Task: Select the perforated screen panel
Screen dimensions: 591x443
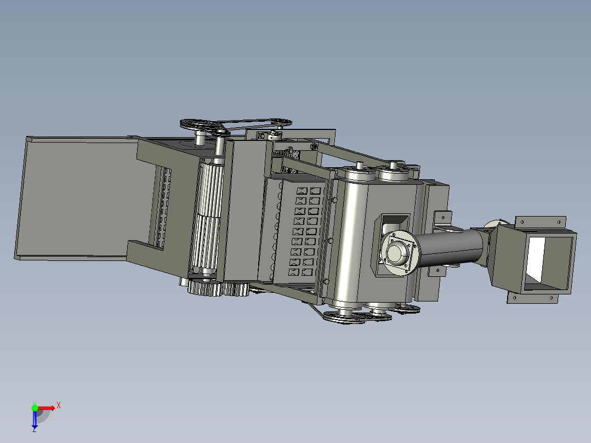Action: [x=303, y=231]
